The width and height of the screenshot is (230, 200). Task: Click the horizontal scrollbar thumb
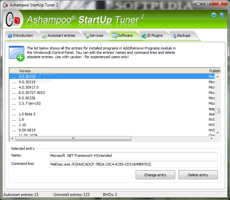(x=73, y=138)
